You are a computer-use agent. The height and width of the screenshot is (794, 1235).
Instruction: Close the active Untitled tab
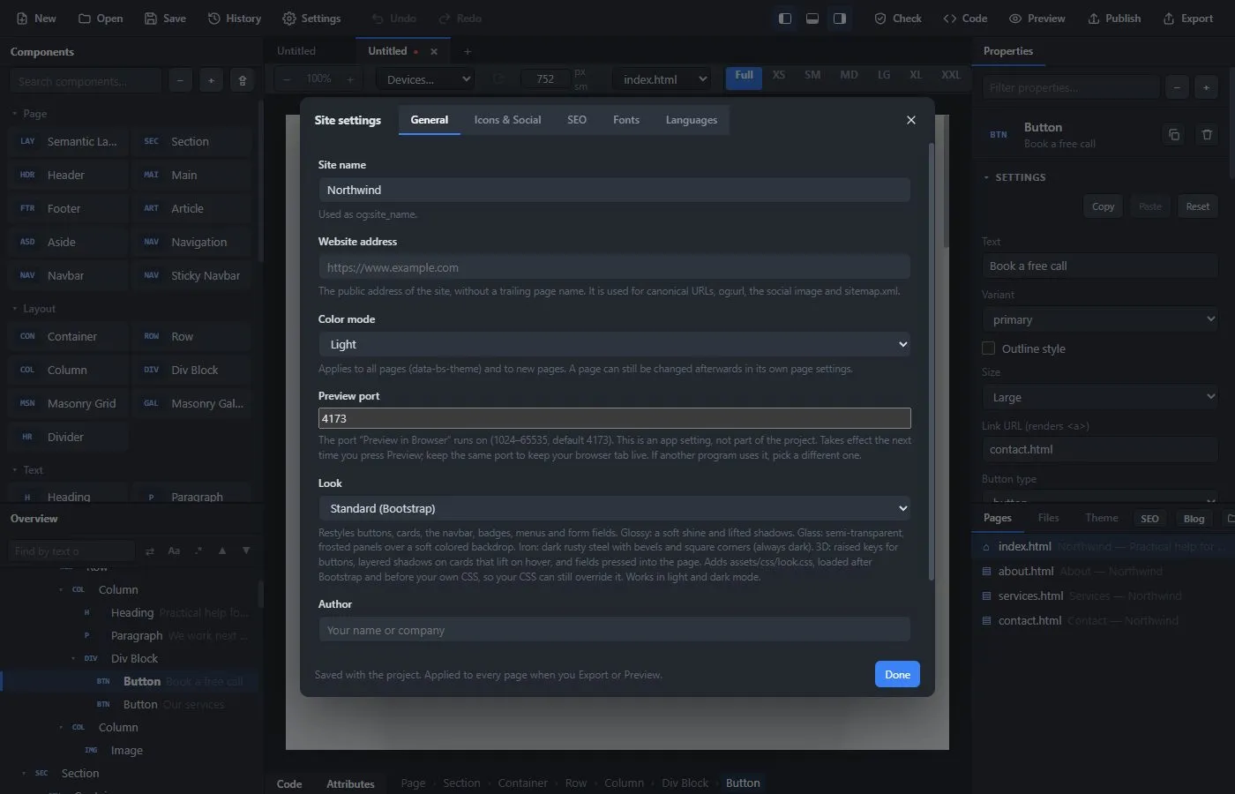tap(434, 51)
